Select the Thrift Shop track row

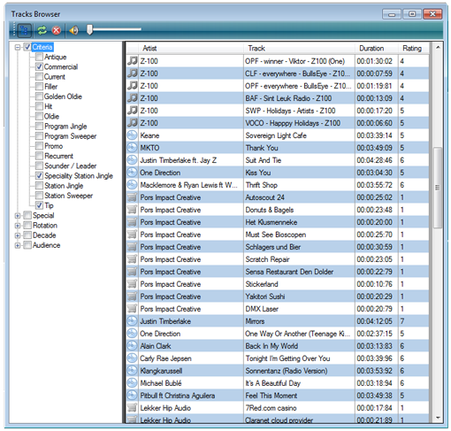(278, 185)
